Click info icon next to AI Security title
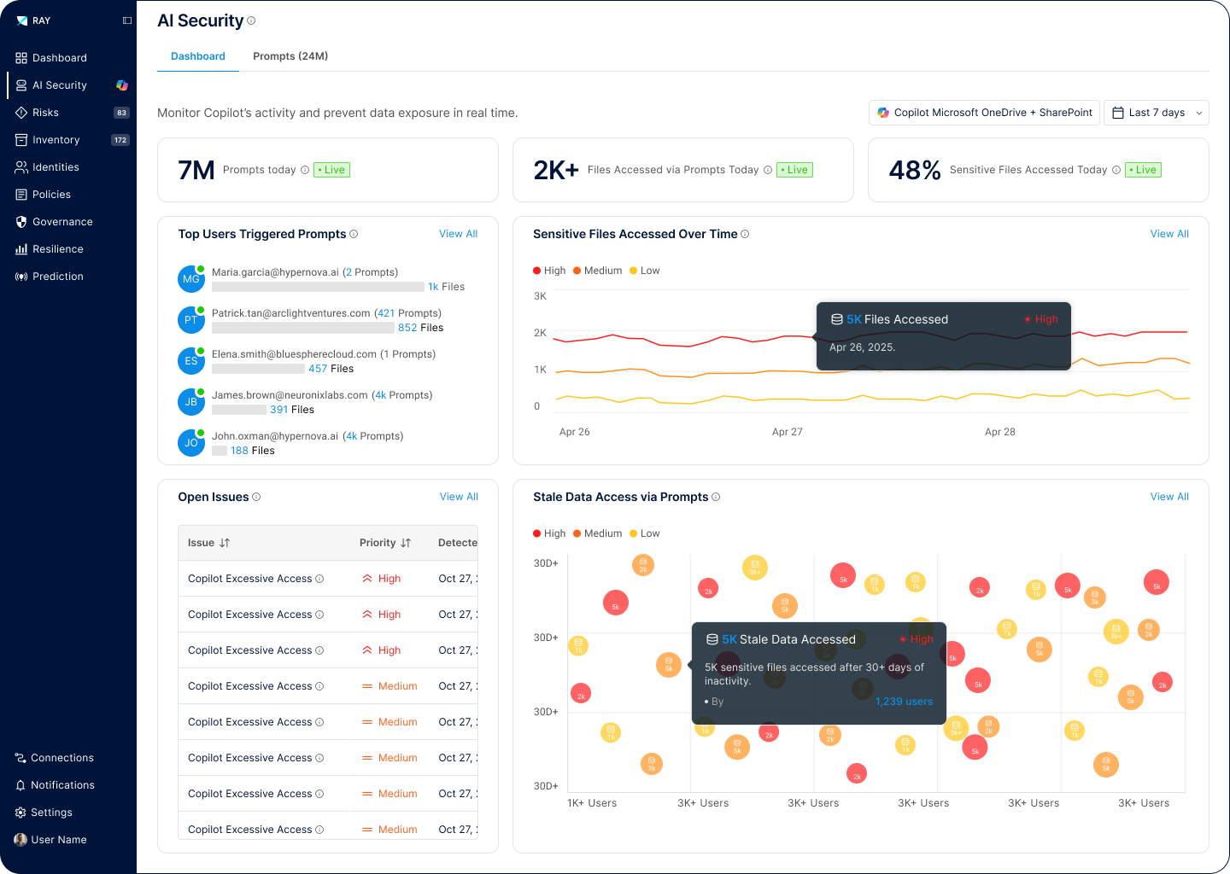 pos(251,20)
